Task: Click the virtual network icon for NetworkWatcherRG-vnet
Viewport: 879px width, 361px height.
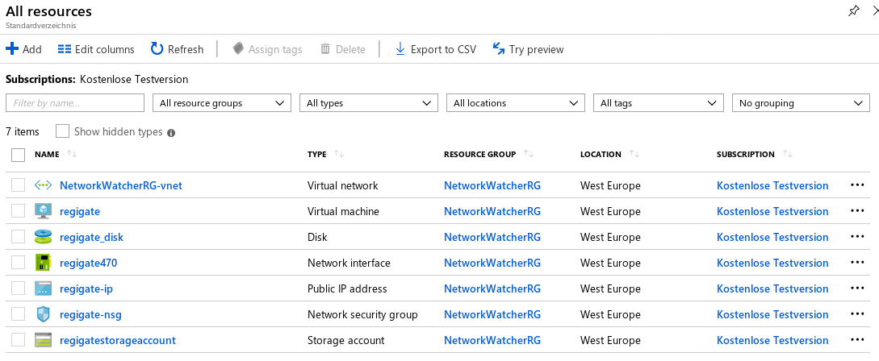Action: (43, 185)
